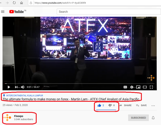Click the padlock site security icon
This screenshot has height=125, width=161.
tap(31, 3)
